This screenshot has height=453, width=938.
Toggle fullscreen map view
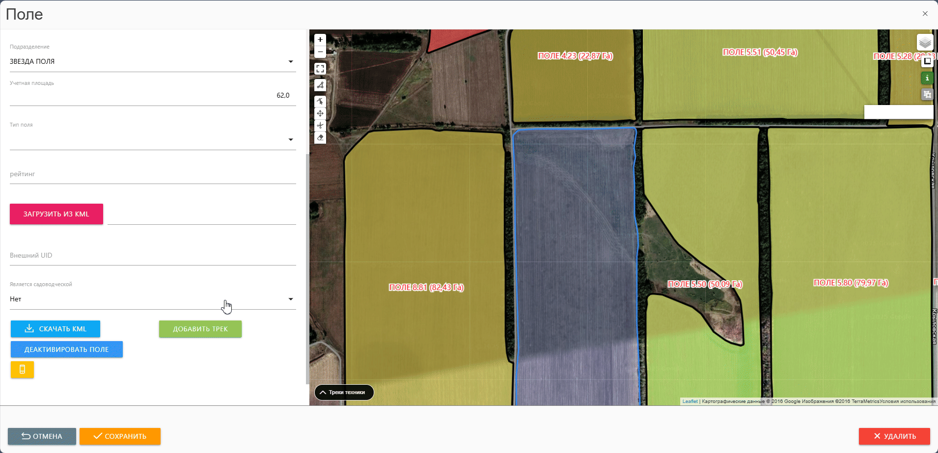coord(320,69)
